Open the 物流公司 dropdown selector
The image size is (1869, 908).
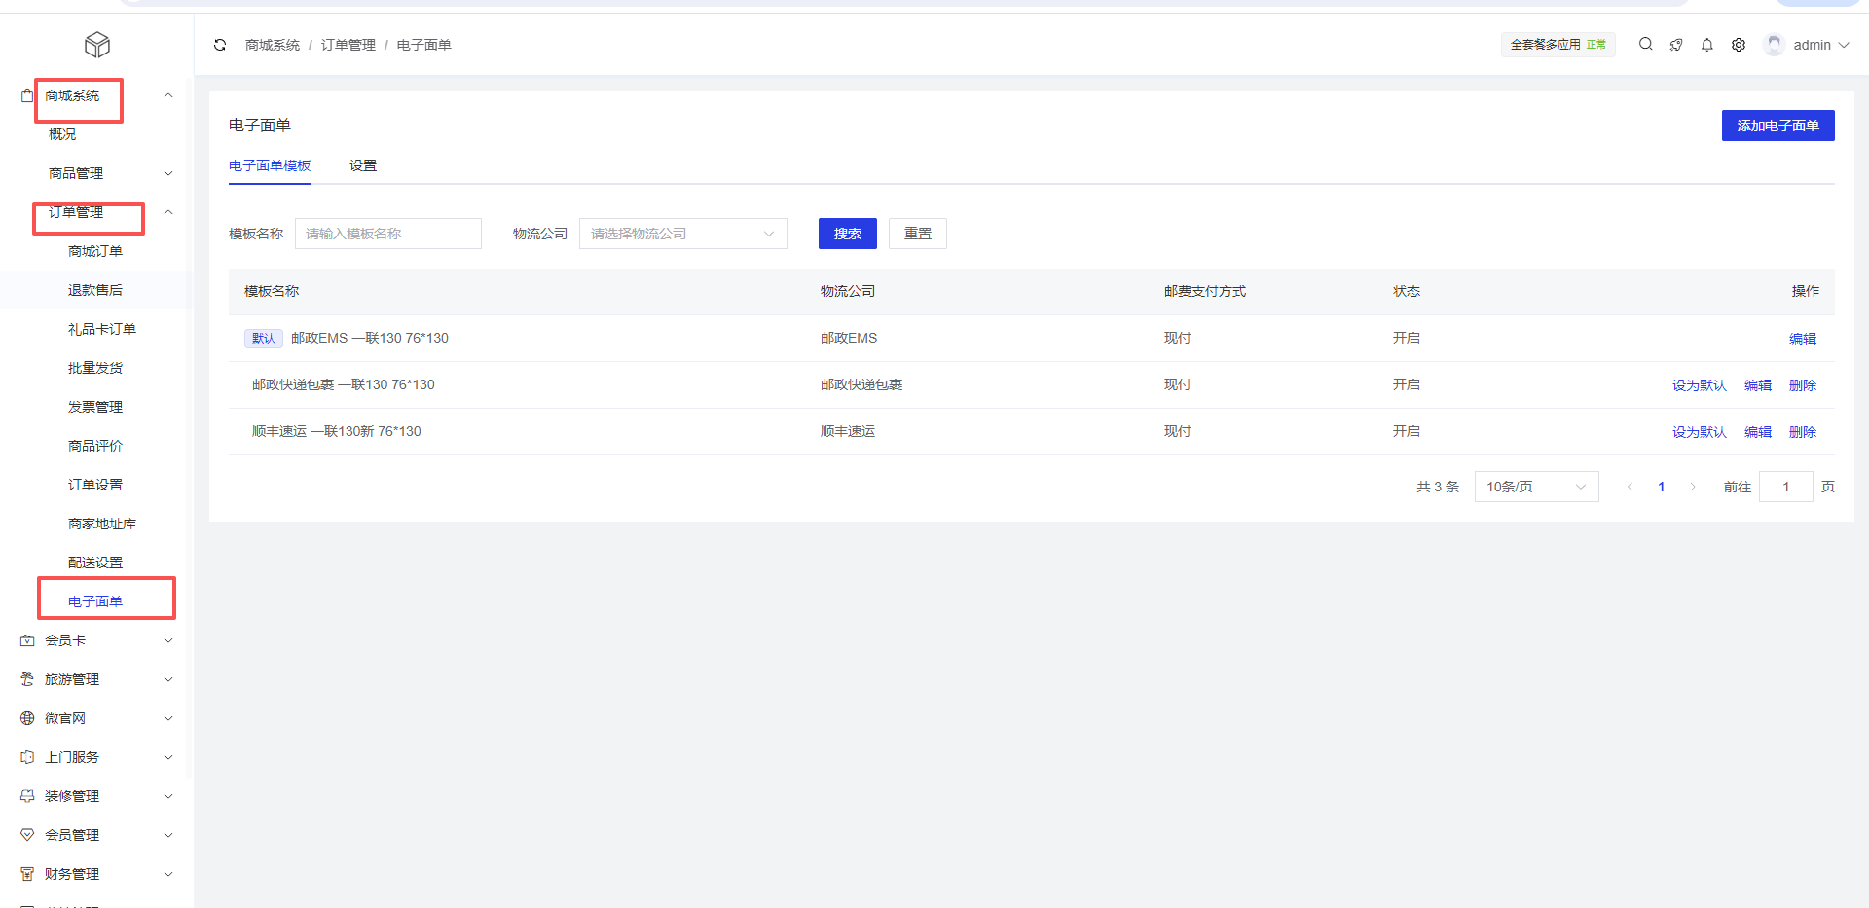[682, 234]
